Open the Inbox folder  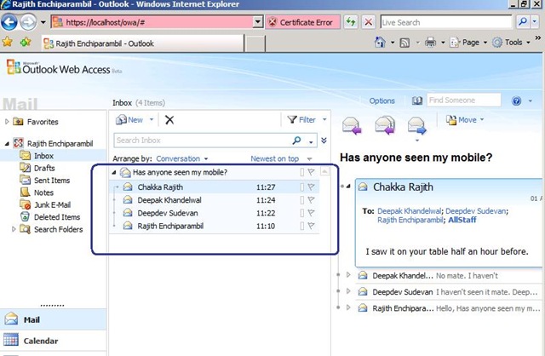click(x=43, y=156)
